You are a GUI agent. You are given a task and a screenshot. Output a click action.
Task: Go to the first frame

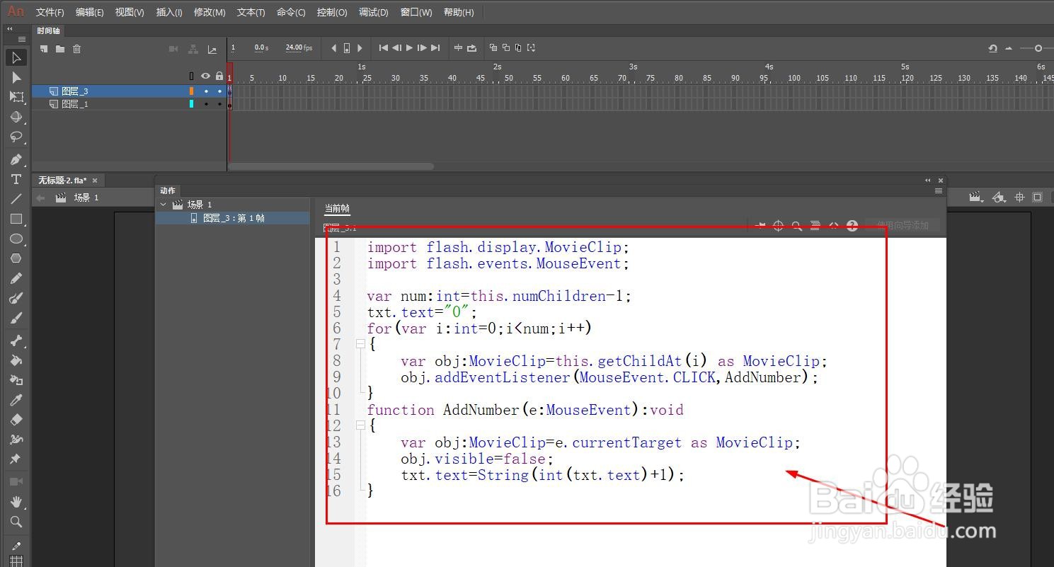click(384, 48)
